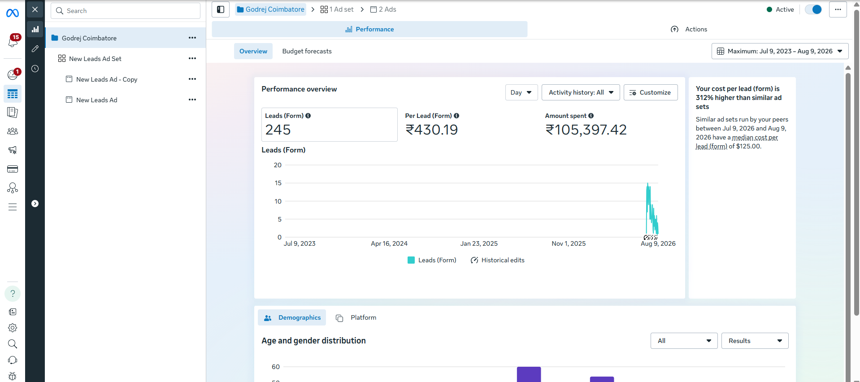
Task: Click info icon beside Amount spent
Action: point(591,116)
